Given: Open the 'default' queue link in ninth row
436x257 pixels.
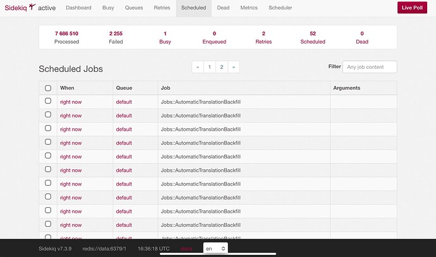Looking at the screenshot, I should [x=124, y=212].
